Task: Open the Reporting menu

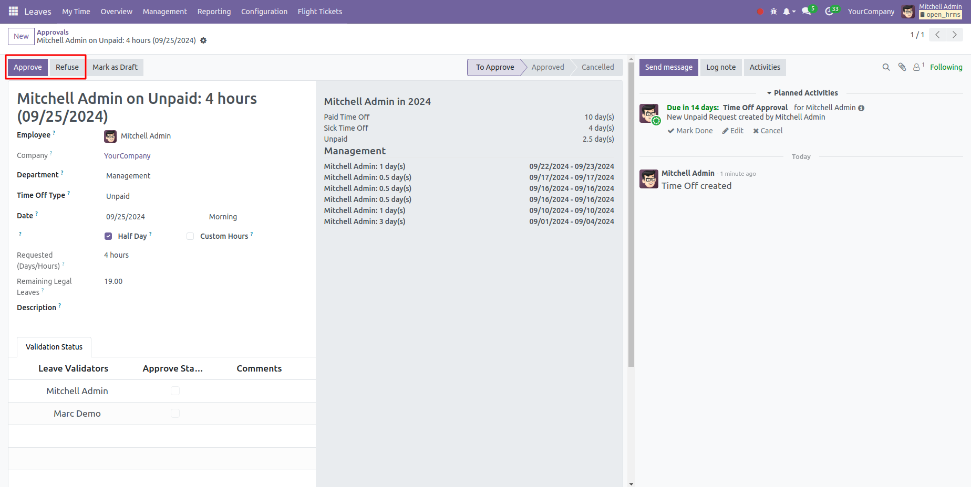Action: [214, 12]
